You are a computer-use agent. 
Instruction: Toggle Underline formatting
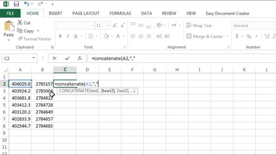tap(76, 36)
